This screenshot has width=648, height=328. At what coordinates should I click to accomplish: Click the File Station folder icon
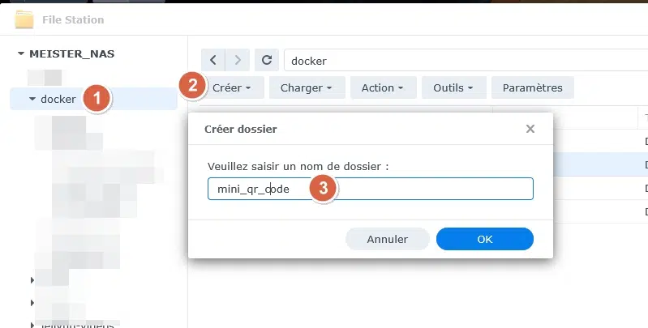coord(24,19)
